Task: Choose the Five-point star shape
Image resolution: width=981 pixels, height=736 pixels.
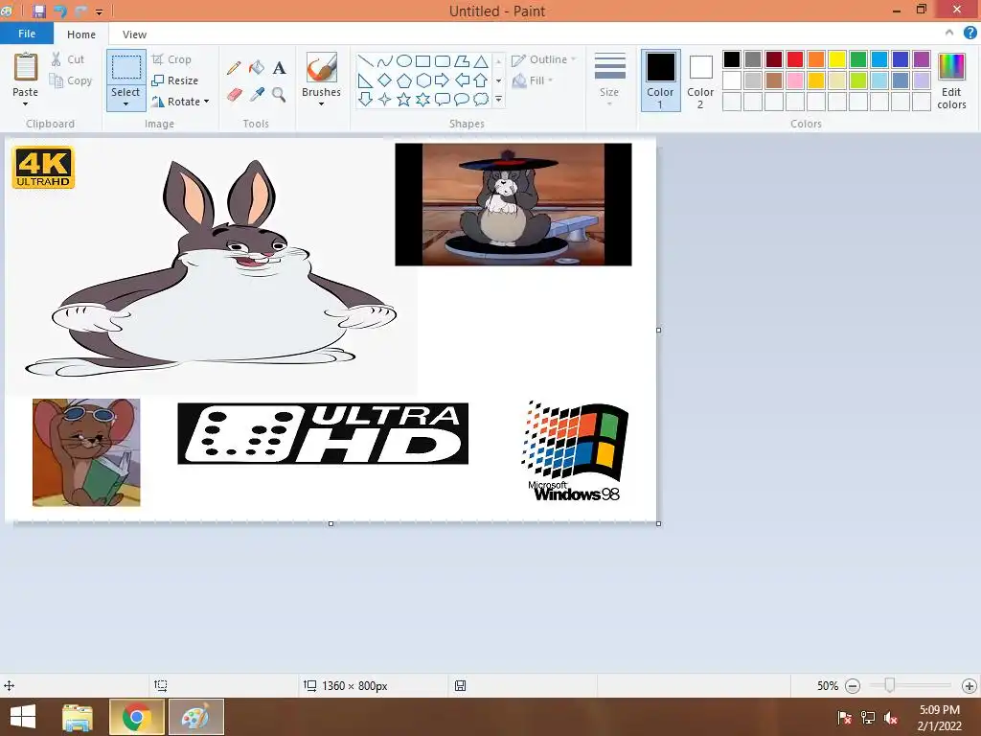Action: click(x=404, y=100)
